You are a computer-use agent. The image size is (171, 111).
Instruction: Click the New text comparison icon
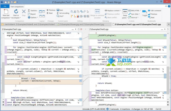(6, 11)
